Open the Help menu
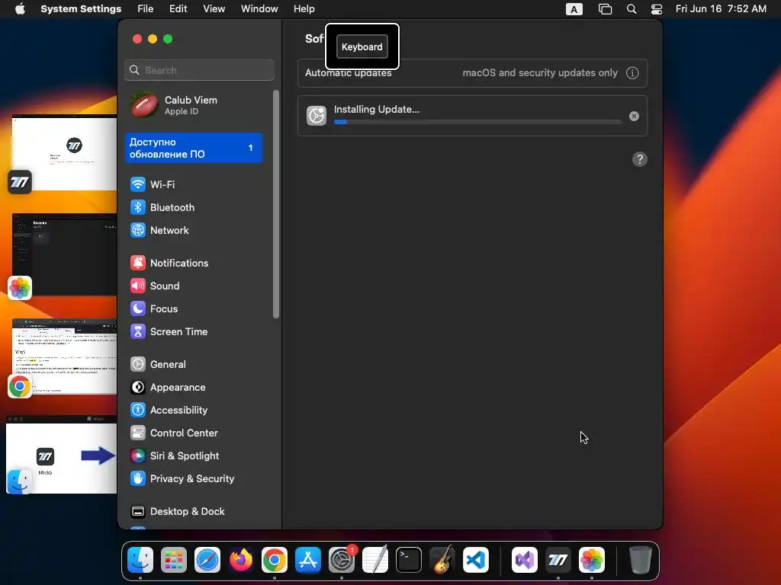This screenshot has width=781, height=585. click(304, 9)
